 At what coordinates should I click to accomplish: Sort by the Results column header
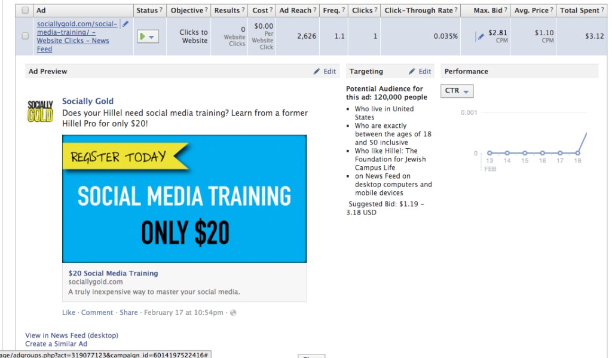point(227,10)
